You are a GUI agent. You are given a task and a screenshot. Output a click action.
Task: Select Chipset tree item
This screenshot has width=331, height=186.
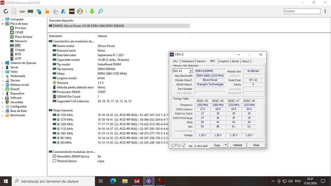[x=20, y=50]
